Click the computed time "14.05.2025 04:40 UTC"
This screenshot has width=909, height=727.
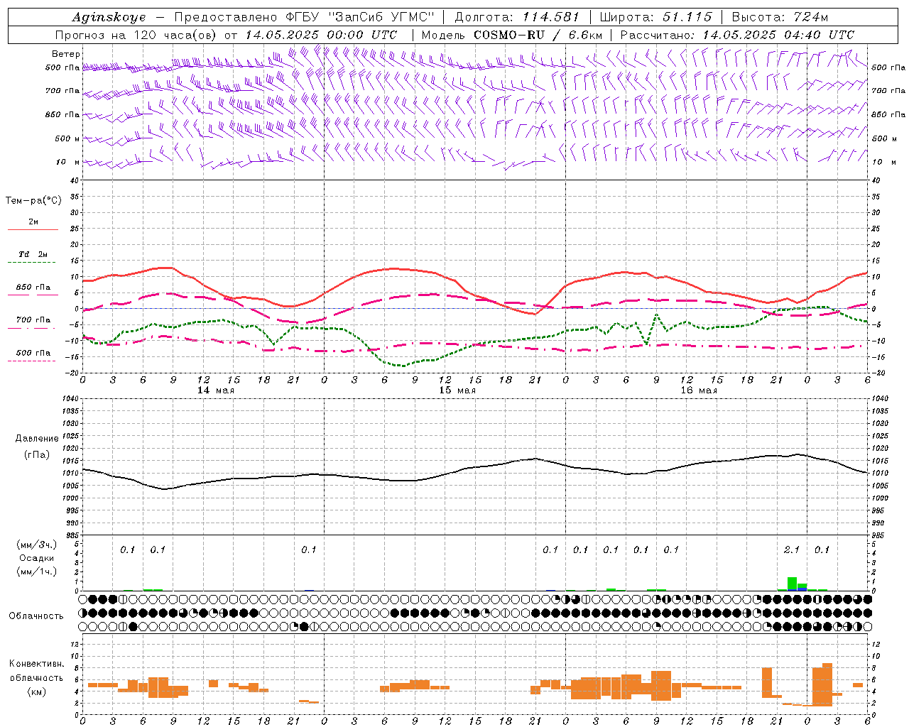pos(778,35)
